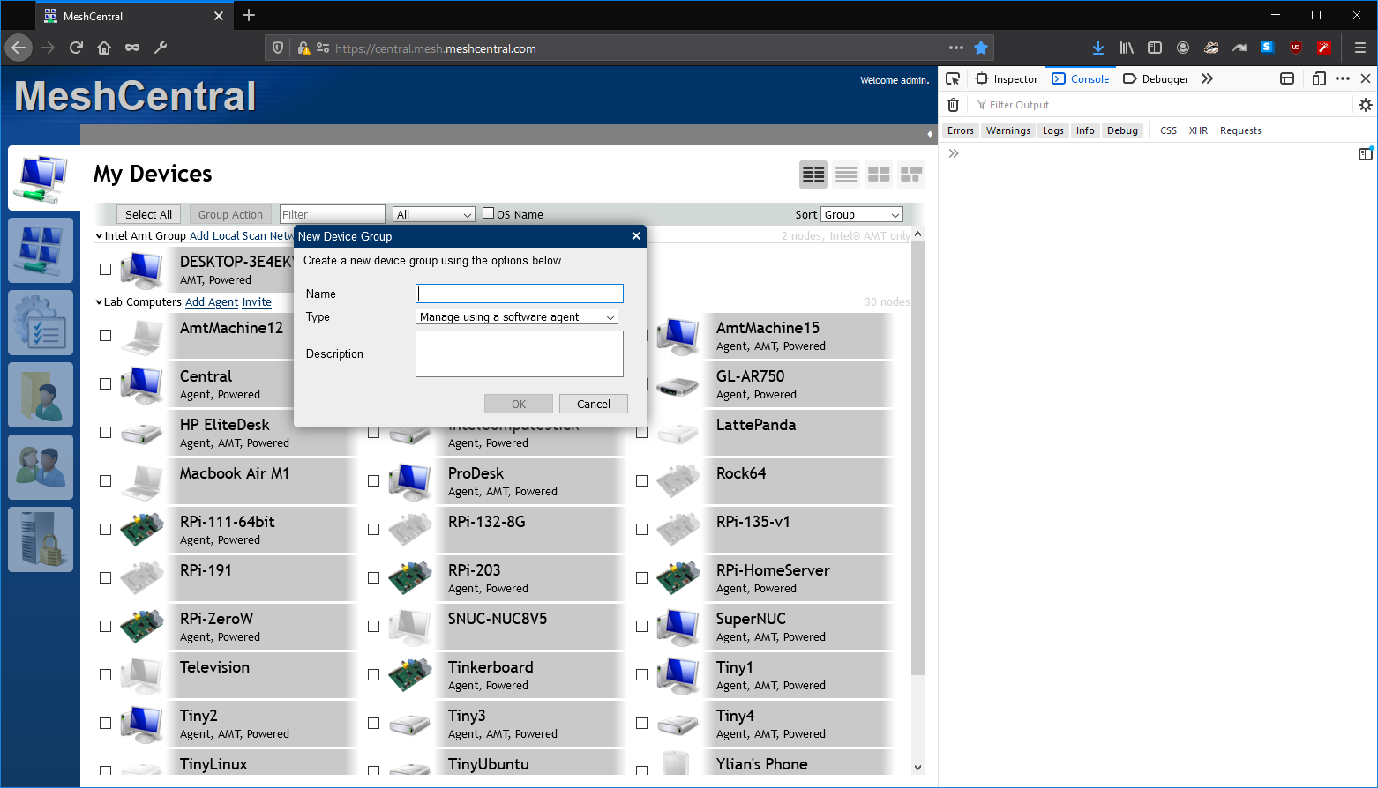This screenshot has width=1378, height=788.
Task: Select the Television device checkbox
Action: click(x=105, y=674)
